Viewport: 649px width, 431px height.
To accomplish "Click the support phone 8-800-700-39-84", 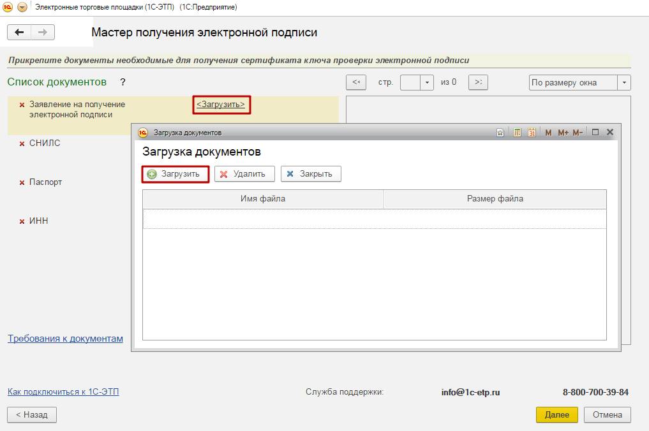I will point(595,392).
